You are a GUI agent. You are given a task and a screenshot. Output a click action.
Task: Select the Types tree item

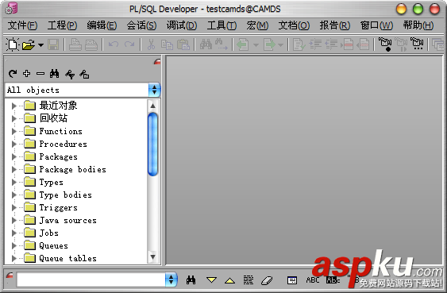point(51,182)
